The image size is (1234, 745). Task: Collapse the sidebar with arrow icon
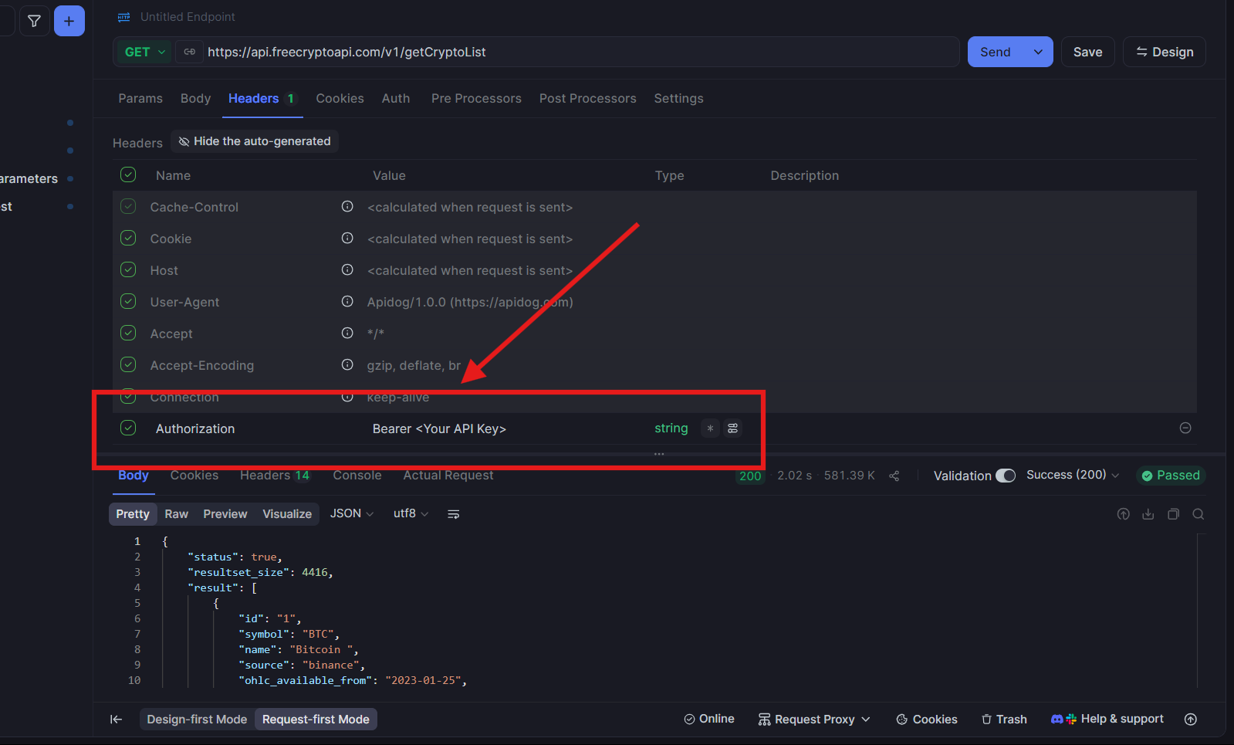[x=117, y=720]
